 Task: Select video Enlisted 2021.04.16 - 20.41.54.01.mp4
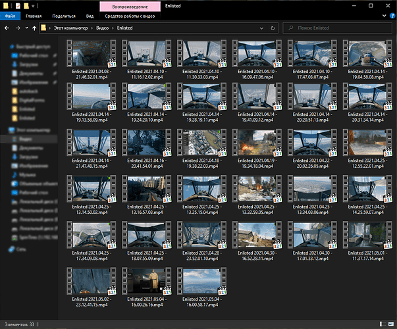(147, 149)
